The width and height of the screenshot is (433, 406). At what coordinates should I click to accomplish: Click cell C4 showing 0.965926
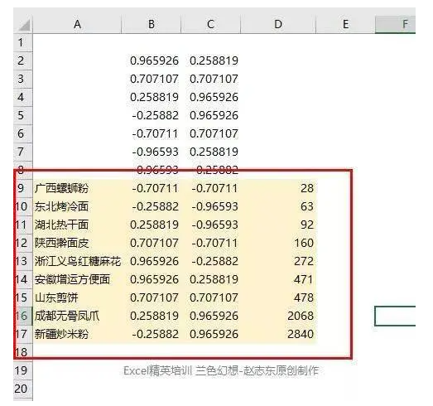[210, 97]
